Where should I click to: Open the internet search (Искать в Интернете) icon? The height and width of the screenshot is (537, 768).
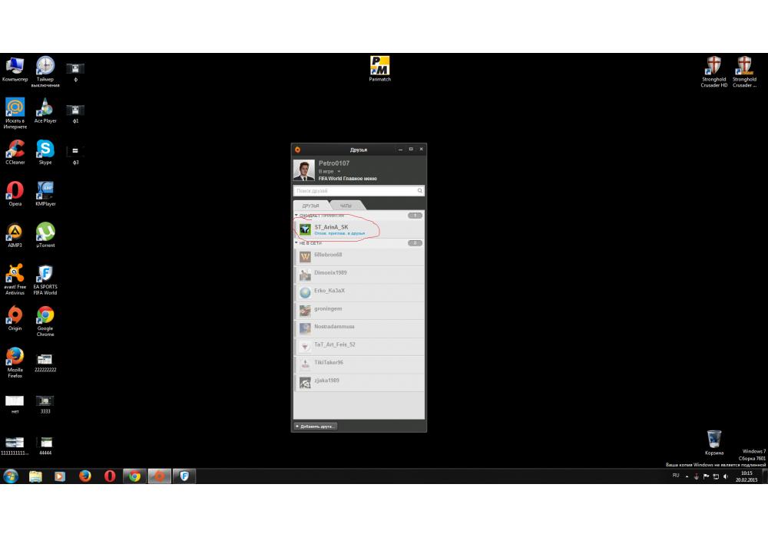[15, 114]
